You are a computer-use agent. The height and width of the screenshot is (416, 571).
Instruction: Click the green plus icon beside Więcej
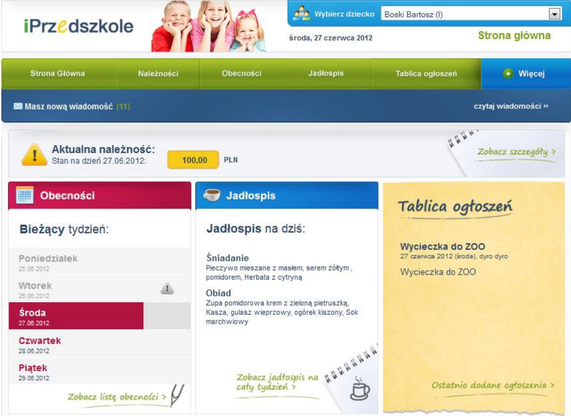[x=508, y=73]
